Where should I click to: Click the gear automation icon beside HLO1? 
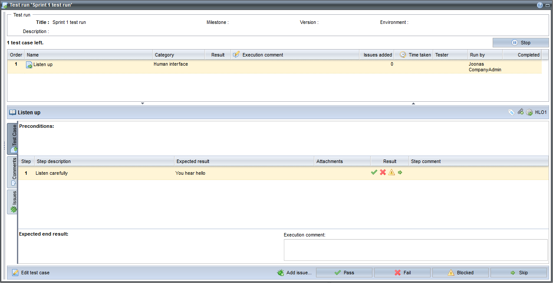tap(529, 112)
